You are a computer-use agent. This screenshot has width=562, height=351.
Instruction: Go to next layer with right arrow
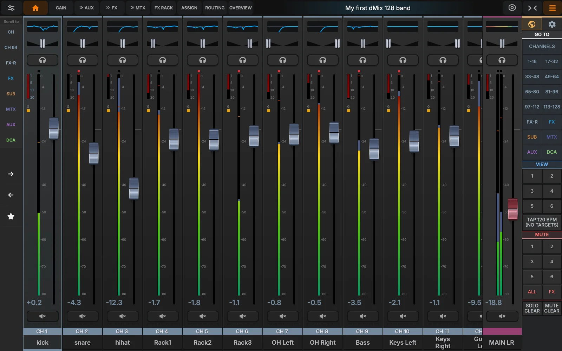pos(11,174)
